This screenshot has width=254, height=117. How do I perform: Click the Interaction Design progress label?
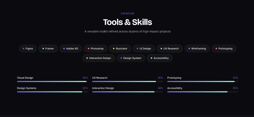[x=103, y=88]
